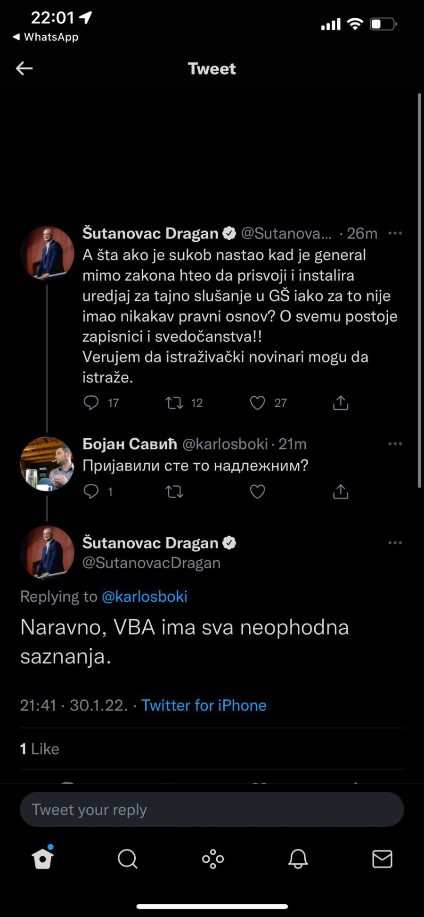The width and height of the screenshot is (424, 917).
Task: Open Notifications via the bell icon
Action: click(x=297, y=859)
